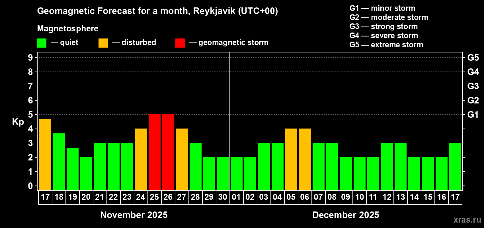Click the Kp axis value 5

click(30, 115)
